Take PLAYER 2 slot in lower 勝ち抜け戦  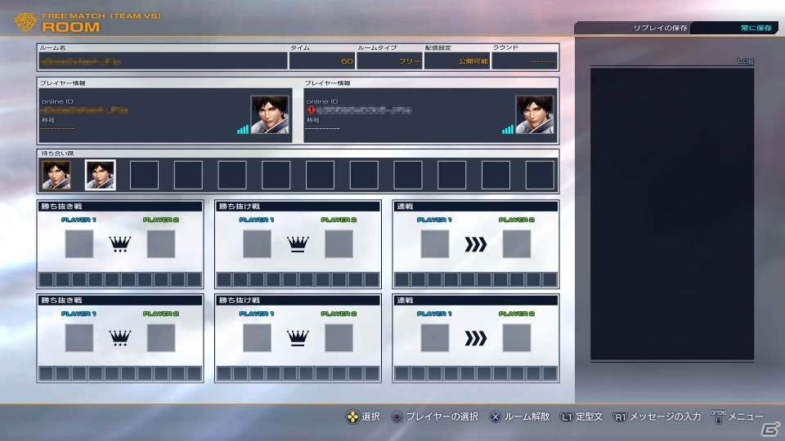coord(339,338)
